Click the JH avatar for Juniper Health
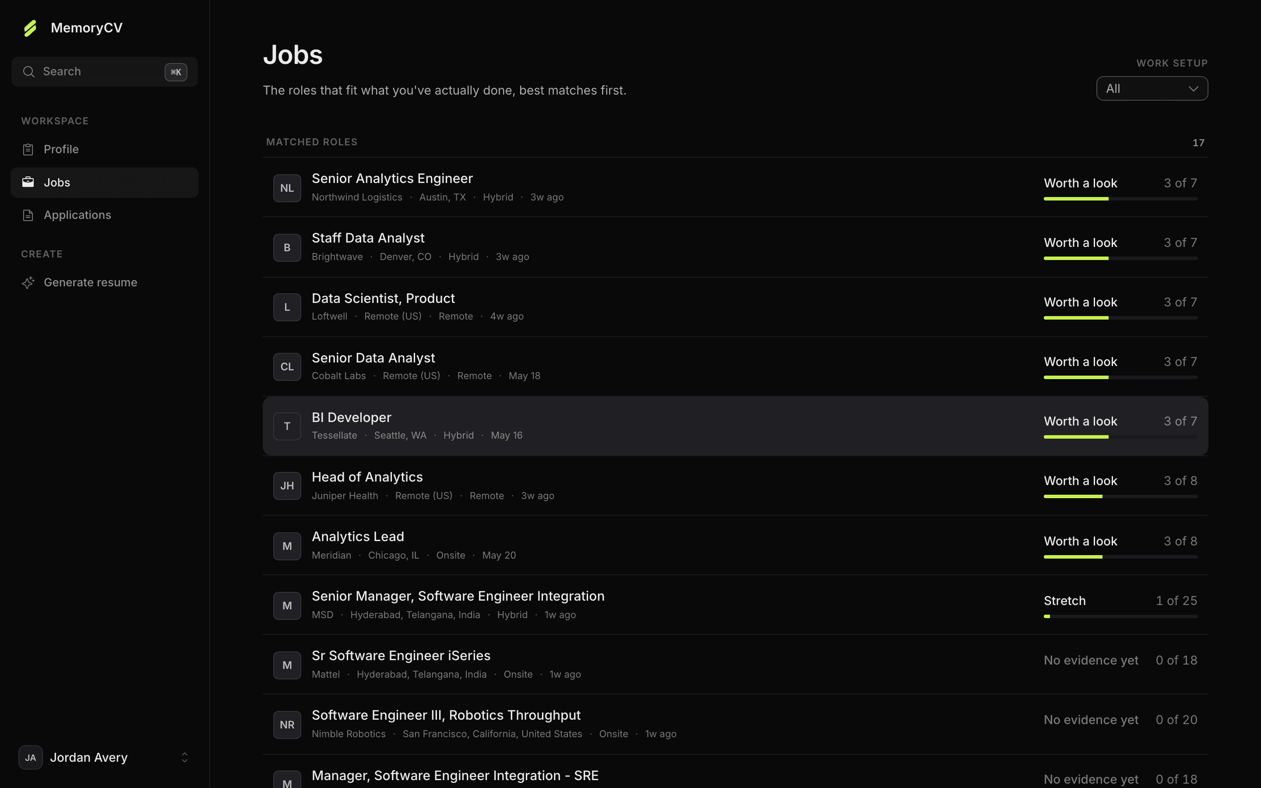Screen dimensions: 1261x788 point(287,486)
